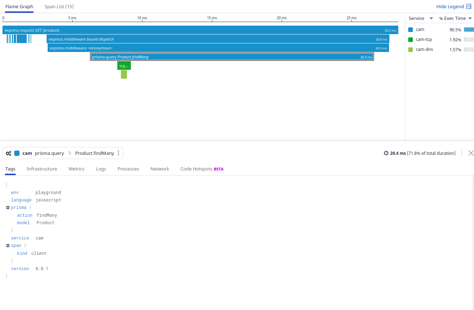Viewport: 474px width, 310px height.
Task: Click the gears settings icon in span header
Action: [x=9, y=153]
